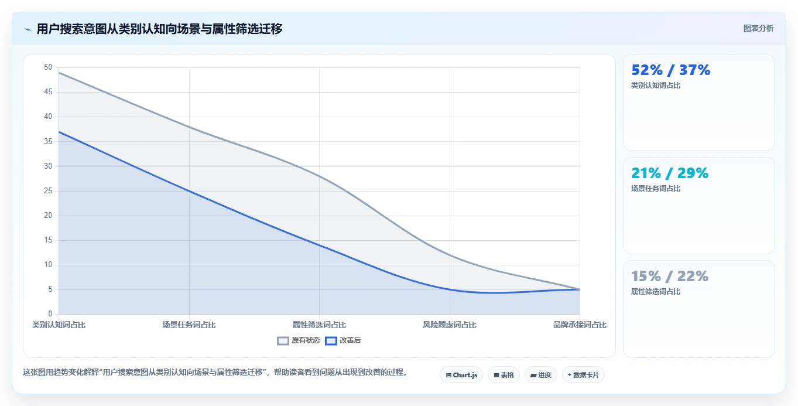Click the sparkle icon inside the 数据卡片 tag
This screenshot has width=798, height=406.
click(570, 375)
